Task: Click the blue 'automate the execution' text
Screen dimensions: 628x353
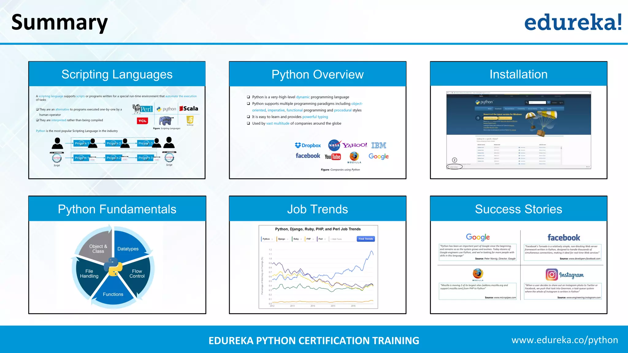Action: pos(181,96)
